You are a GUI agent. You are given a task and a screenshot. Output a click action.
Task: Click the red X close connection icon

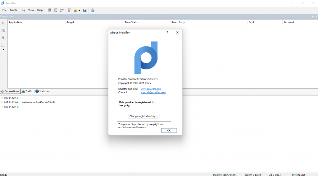[x=3, y=24]
